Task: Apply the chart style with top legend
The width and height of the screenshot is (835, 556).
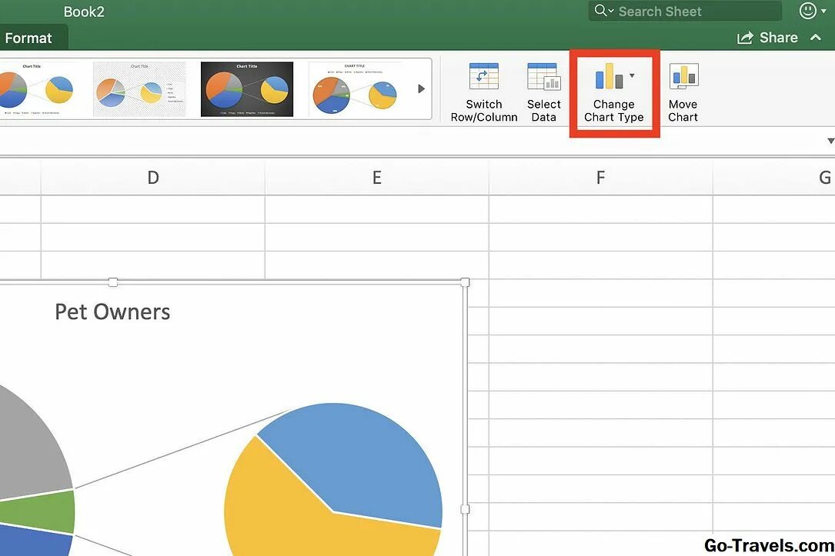Action: coord(355,89)
